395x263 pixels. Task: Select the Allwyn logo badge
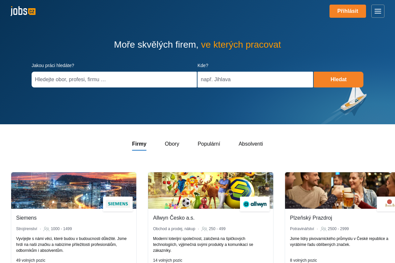pos(255,203)
